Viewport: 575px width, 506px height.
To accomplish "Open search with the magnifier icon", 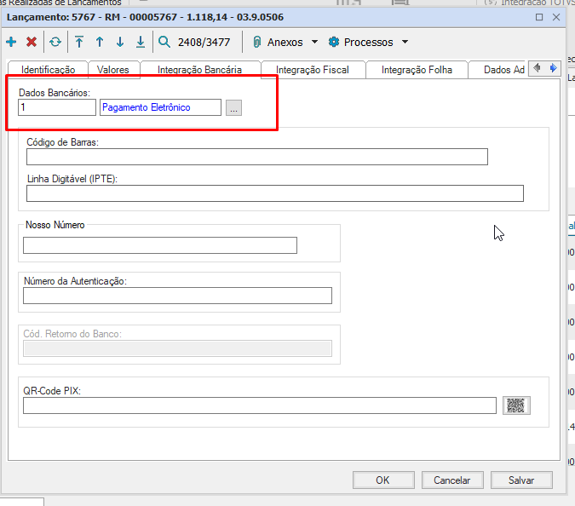I will pos(164,42).
